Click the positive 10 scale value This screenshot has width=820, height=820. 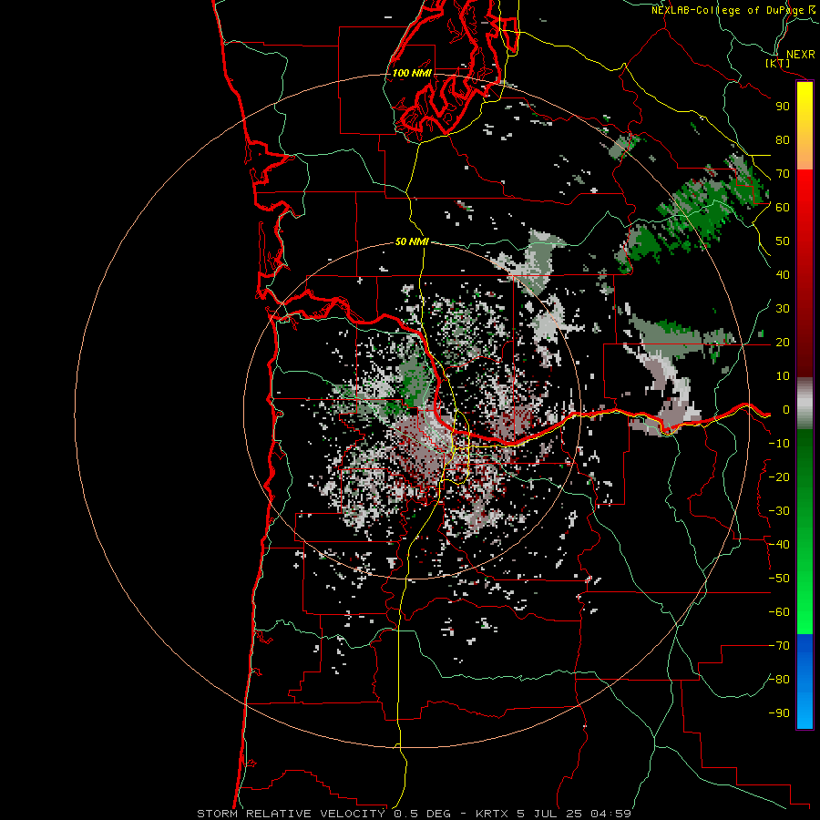783,376
